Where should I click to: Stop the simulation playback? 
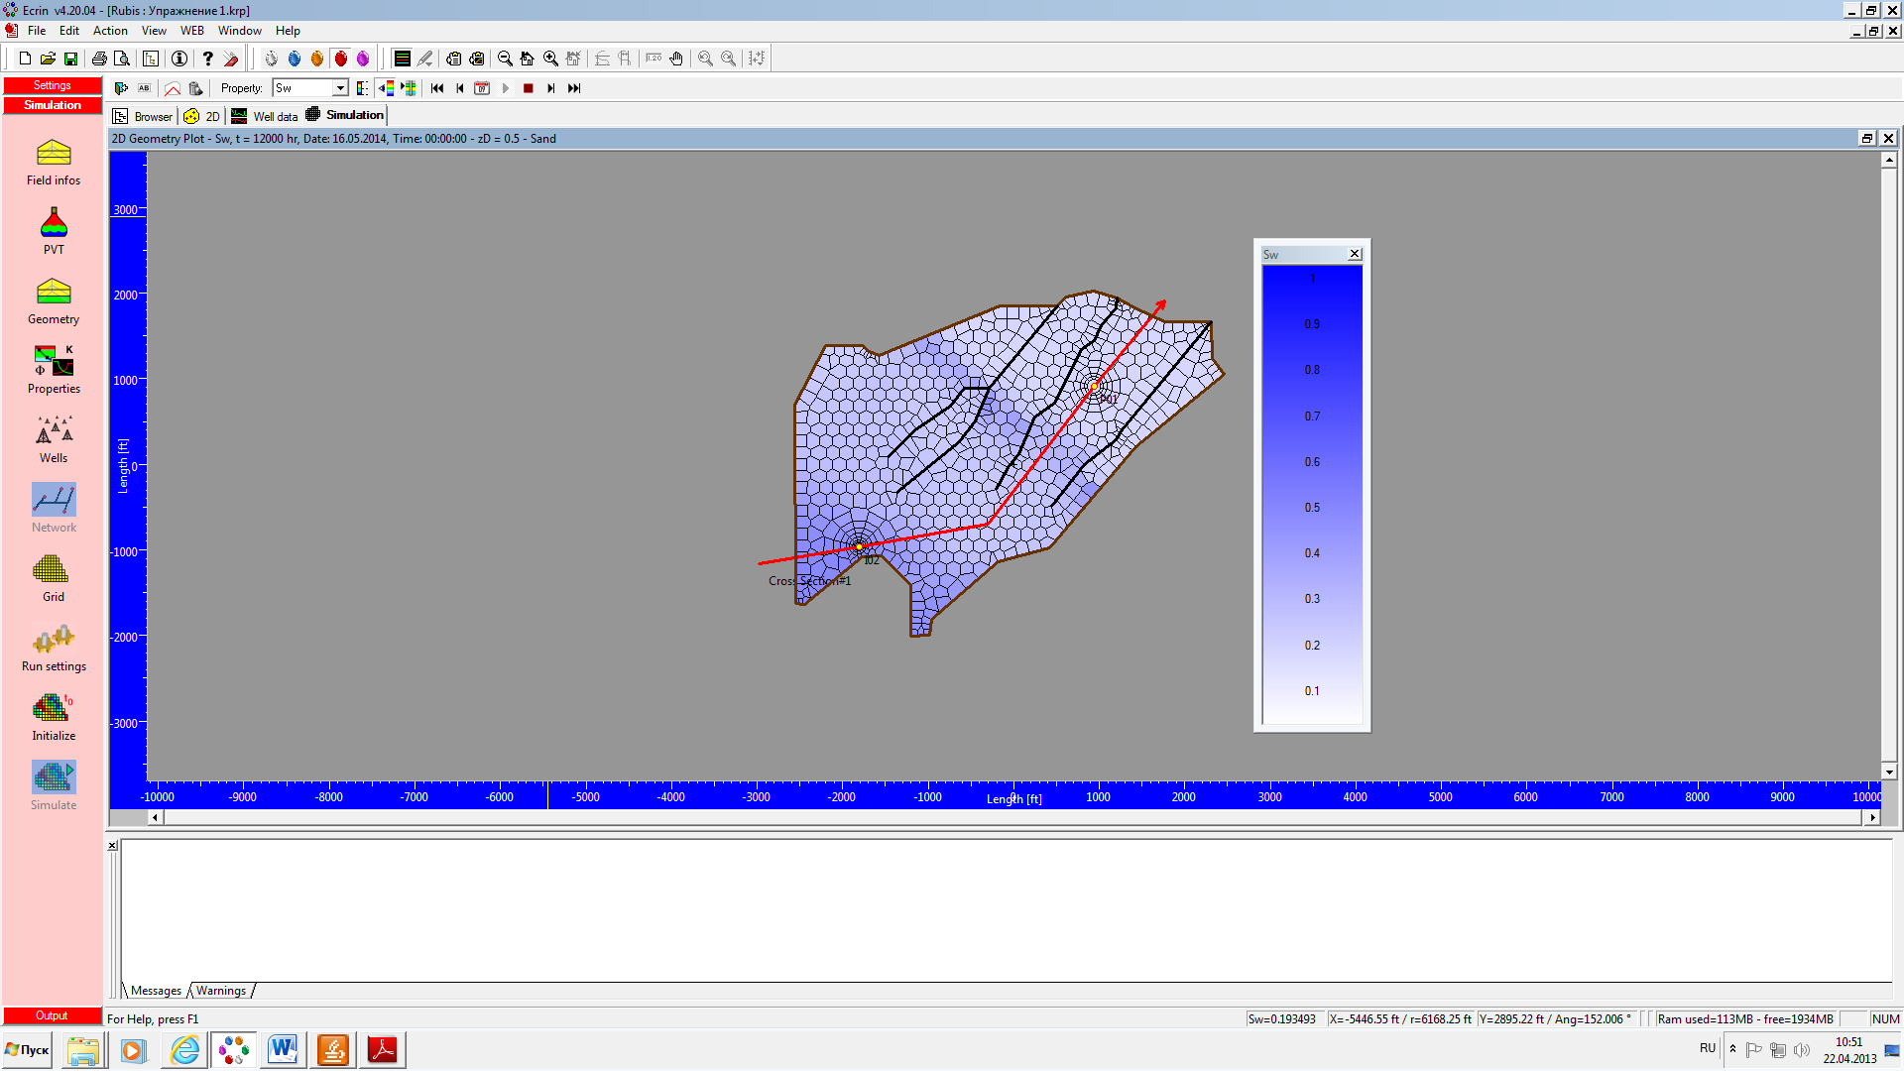coord(529,88)
